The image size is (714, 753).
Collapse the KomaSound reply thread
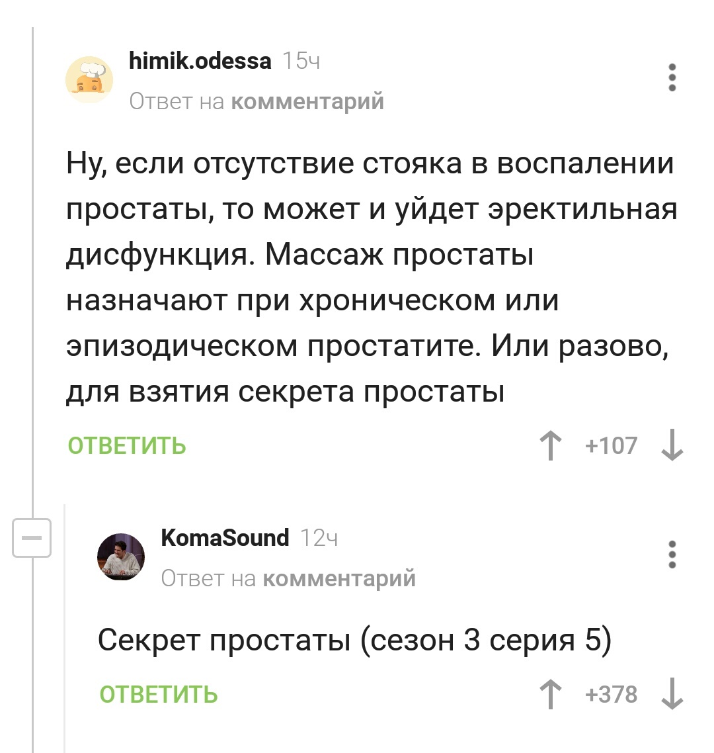32,537
